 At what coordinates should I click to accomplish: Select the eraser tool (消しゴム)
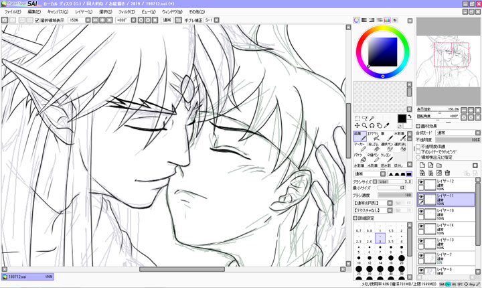[x=374, y=147]
